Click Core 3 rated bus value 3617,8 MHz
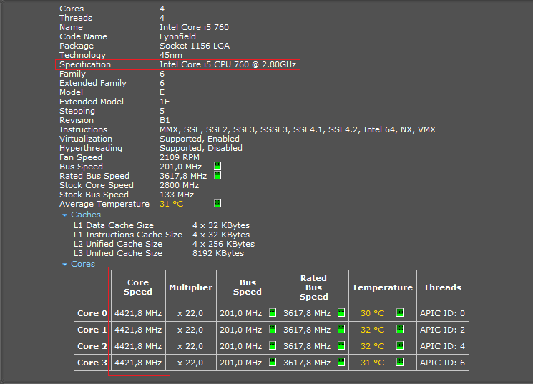Screen dimensions: 533x384 click(x=307, y=363)
